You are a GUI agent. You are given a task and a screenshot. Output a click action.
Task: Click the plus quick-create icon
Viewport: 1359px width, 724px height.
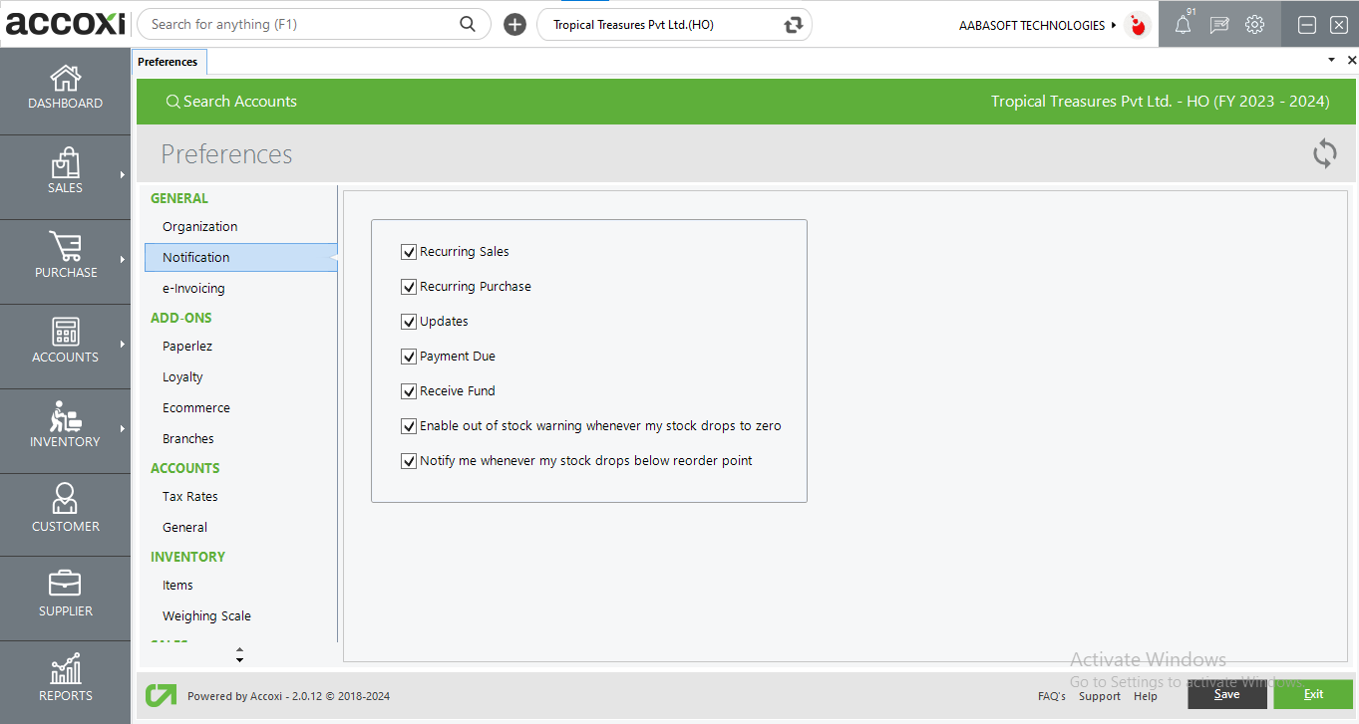tap(514, 25)
